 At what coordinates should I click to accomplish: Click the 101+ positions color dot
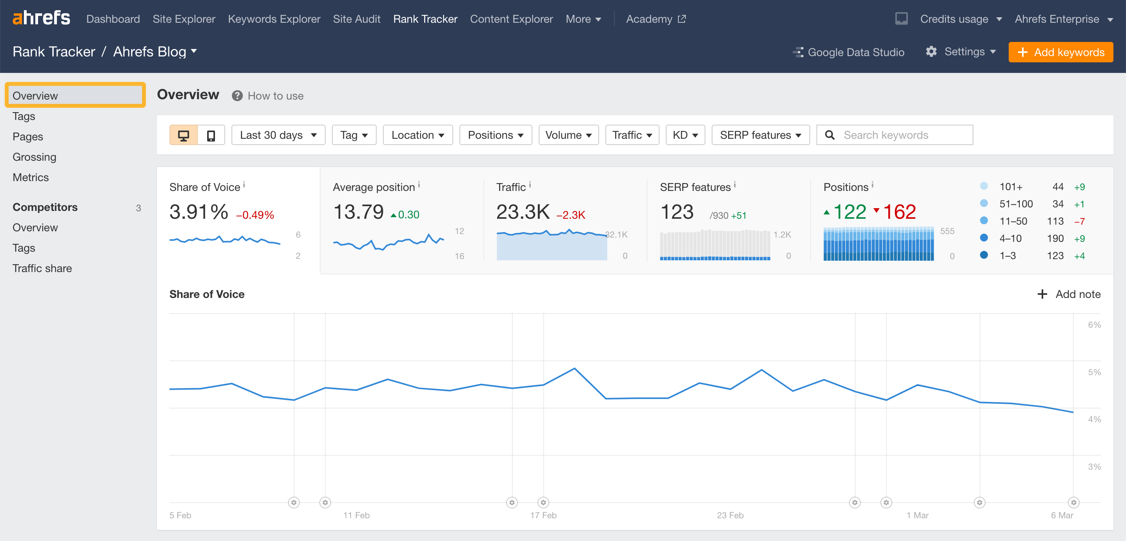click(984, 186)
